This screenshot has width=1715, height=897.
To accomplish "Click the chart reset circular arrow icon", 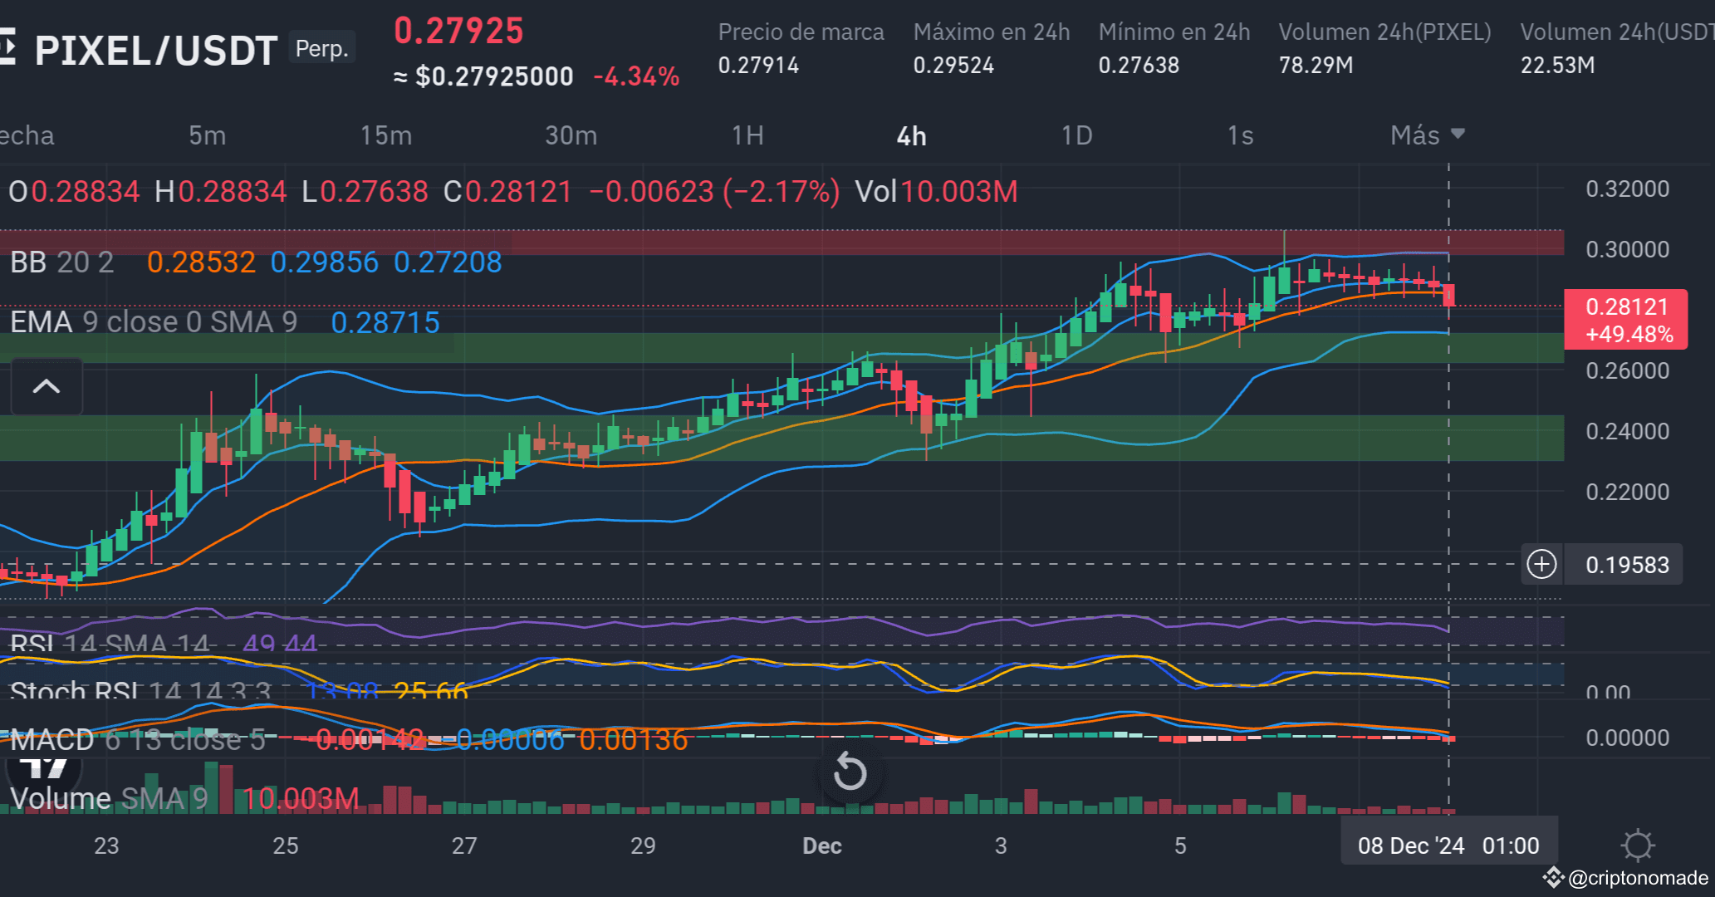I will (850, 772).
